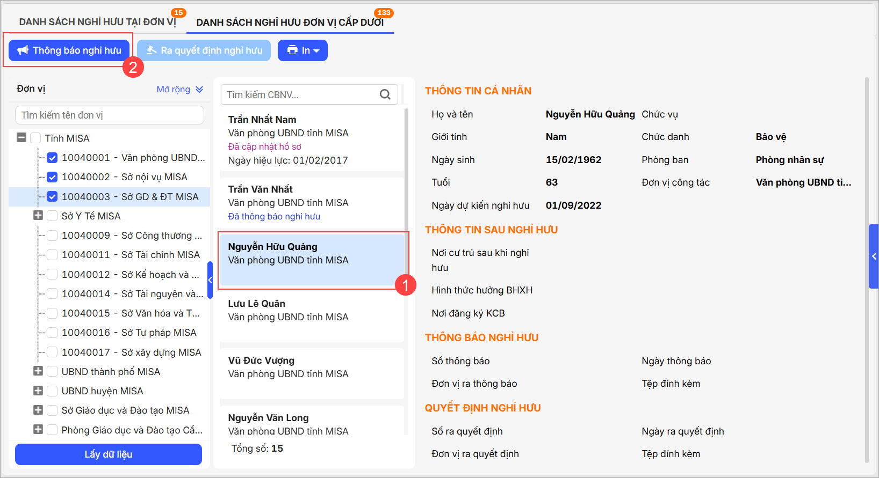Focus the Tìm kiếm tên đơn vị field
The image size is (879, 478).
pyautogui.click(x=110, y=115)
